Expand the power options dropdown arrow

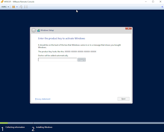(17, 7)
